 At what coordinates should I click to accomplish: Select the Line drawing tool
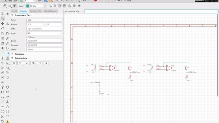pyautogui.click(x=2, y=102)
